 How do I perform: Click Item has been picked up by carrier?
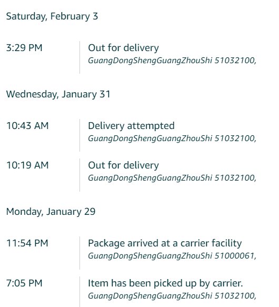pos(165,283)
